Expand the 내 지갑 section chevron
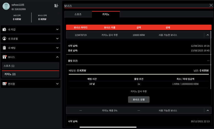The image size is (214, 129). [57, 29]
